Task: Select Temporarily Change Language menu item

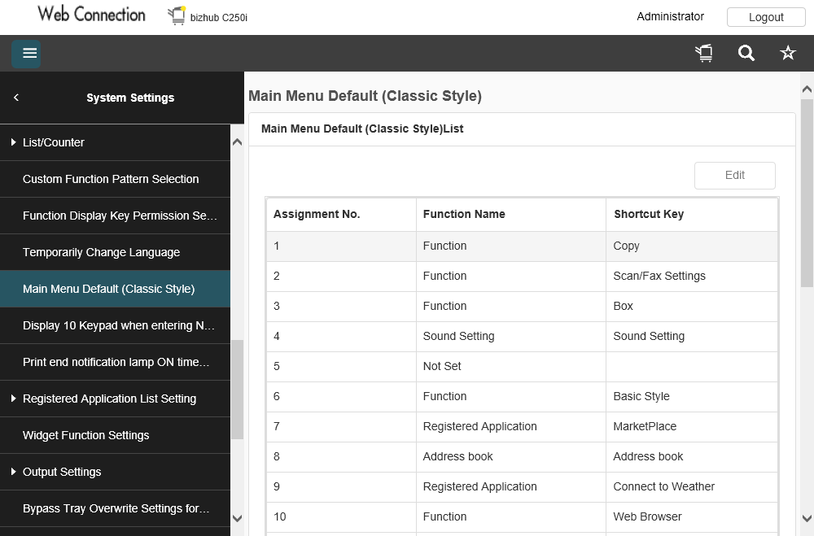Action: (101, 252)
